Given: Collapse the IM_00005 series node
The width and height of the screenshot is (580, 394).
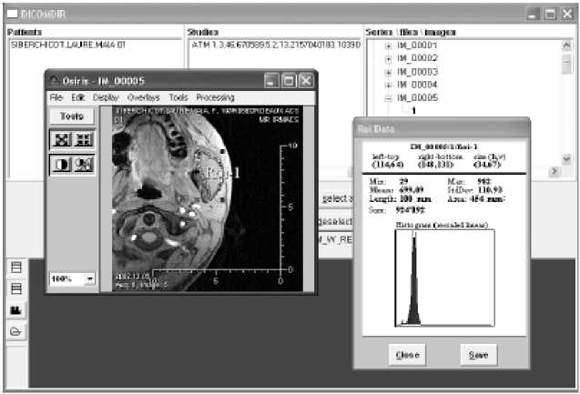Looking at the screenshot, I should click(388, 98).
